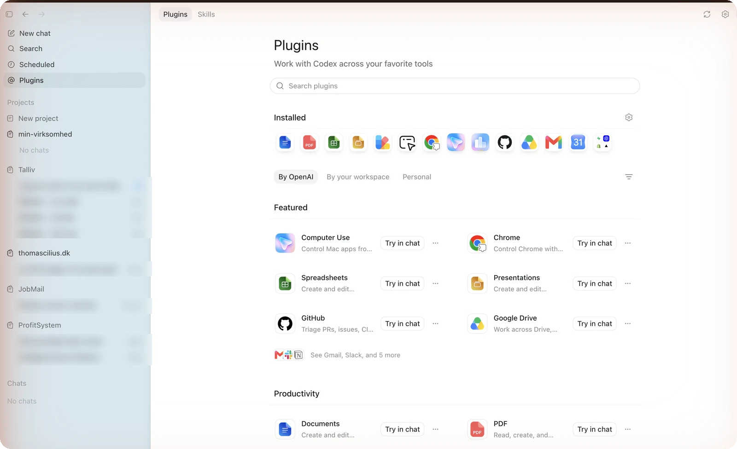This screenshot has height=449, width=737.
Task: Open more options for Spreadsheets
Action: (x=435, y=283)
